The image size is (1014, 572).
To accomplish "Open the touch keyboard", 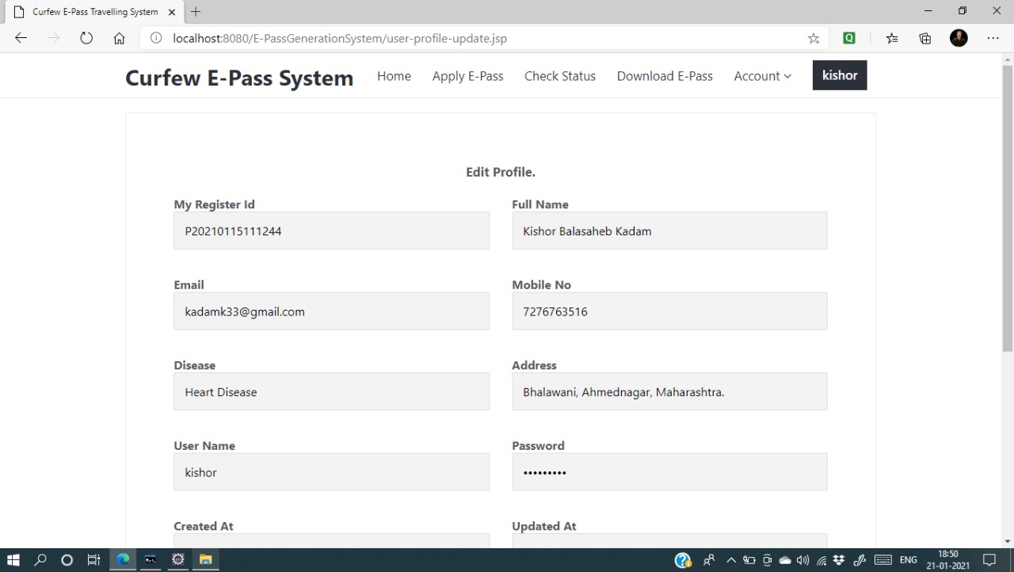I will coord(883,560).
